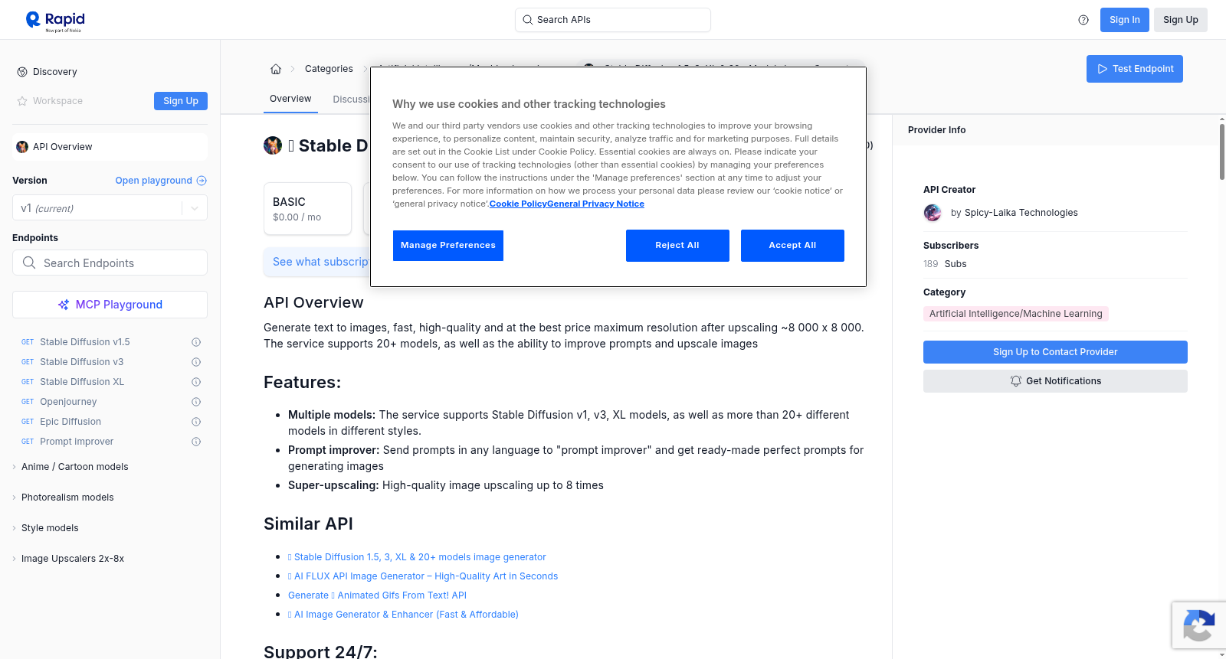
Task: Open info icon for Epic Diffusion endpoint
Action: pos(196,422)
